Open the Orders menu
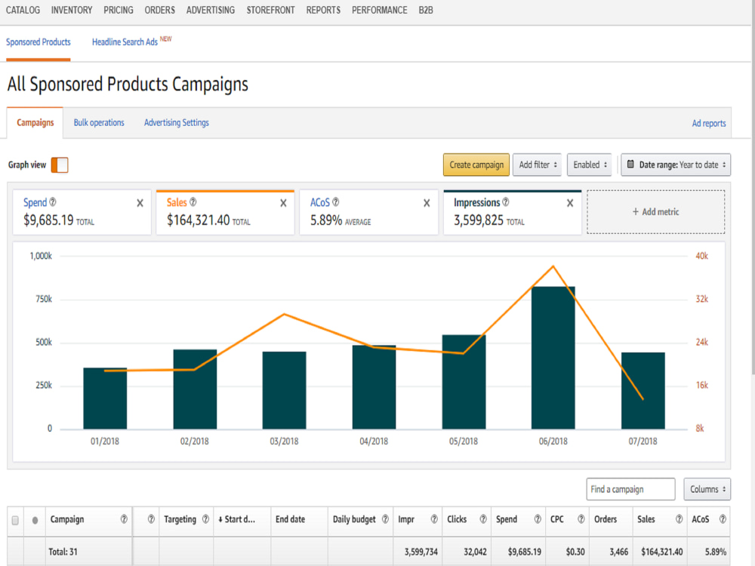 (160, 10)
